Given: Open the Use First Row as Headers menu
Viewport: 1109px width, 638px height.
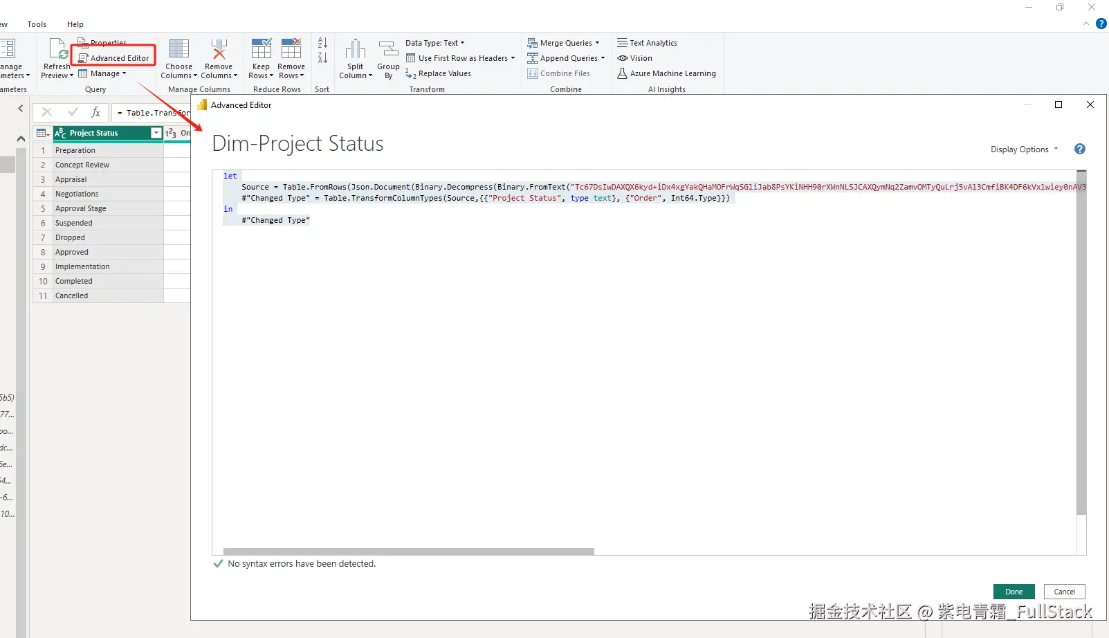Looking at the screenshot, I should pyautogui.click(x=460, y=58).
